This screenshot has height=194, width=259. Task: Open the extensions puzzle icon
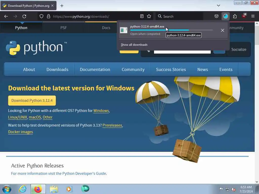(x=235, y=16)
